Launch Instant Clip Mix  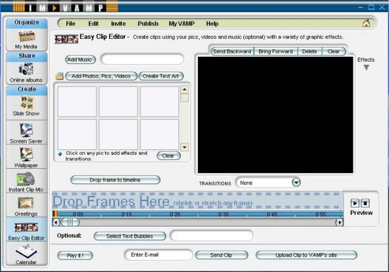tap(26, 182)
